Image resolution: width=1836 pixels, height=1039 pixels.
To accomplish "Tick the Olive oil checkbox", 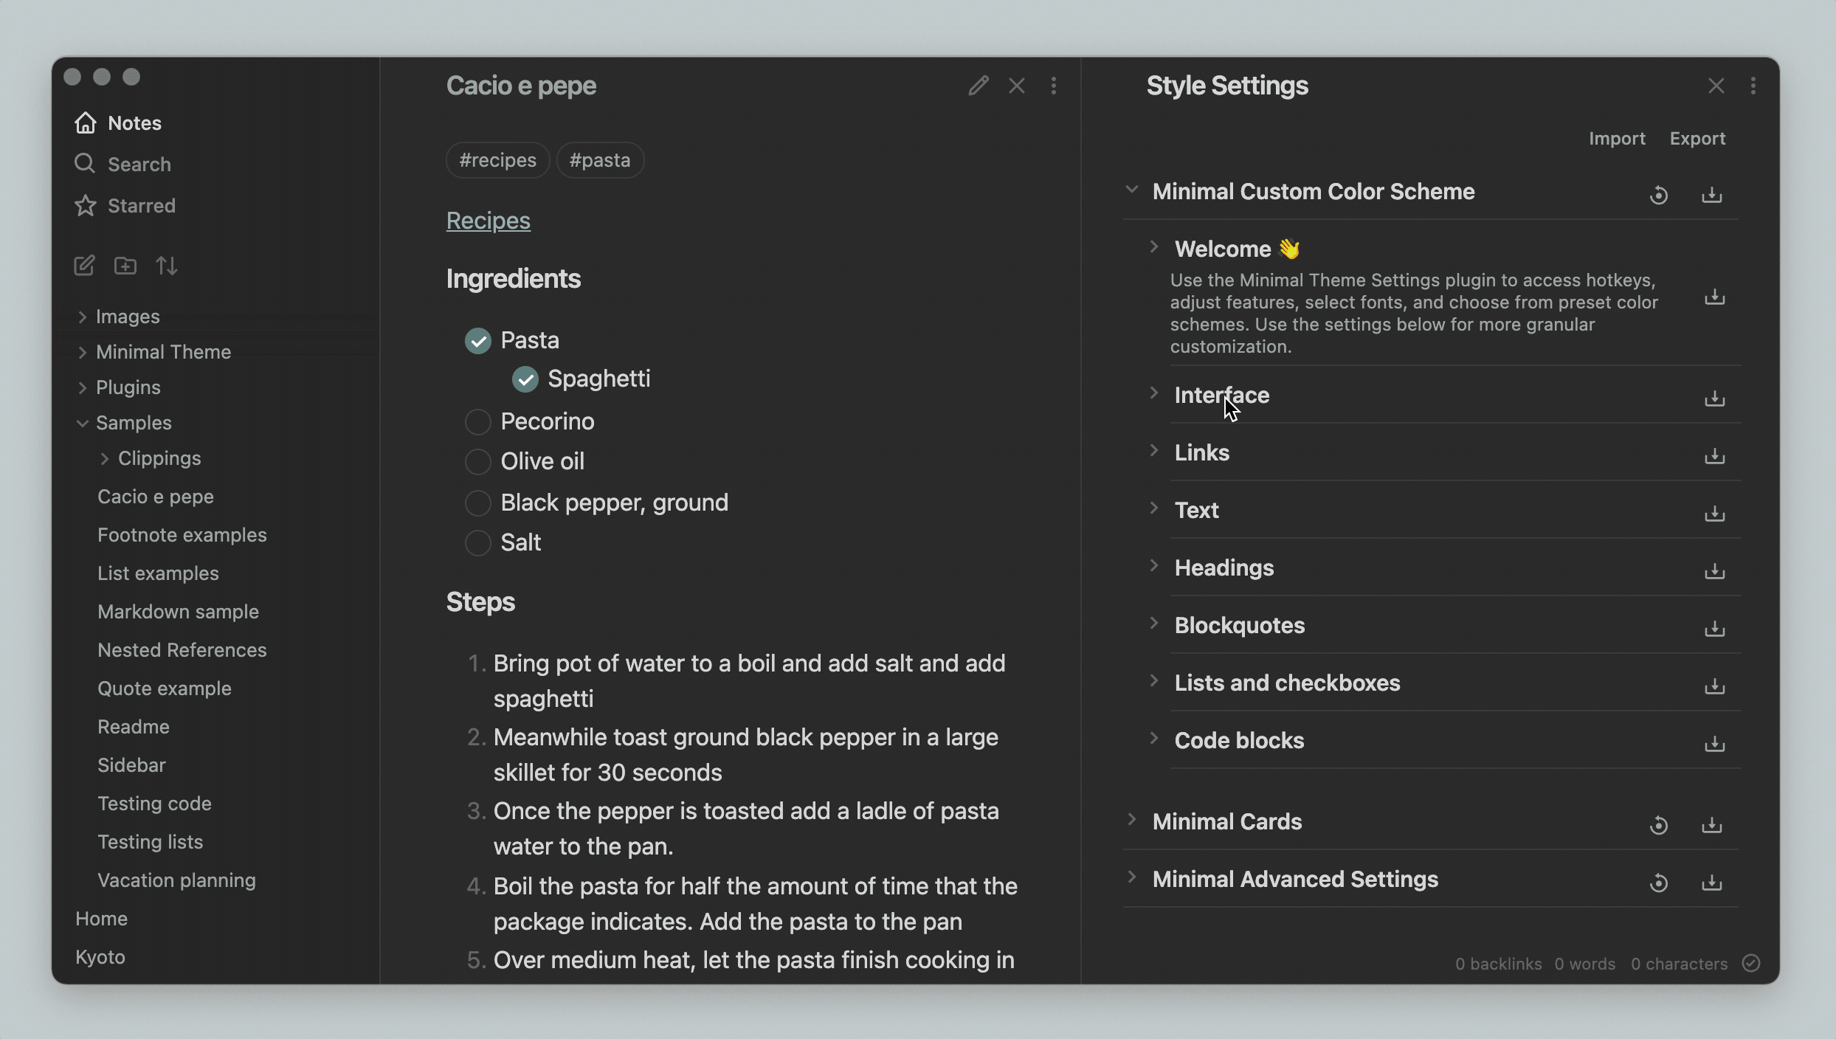I will [x=477, y=462].
